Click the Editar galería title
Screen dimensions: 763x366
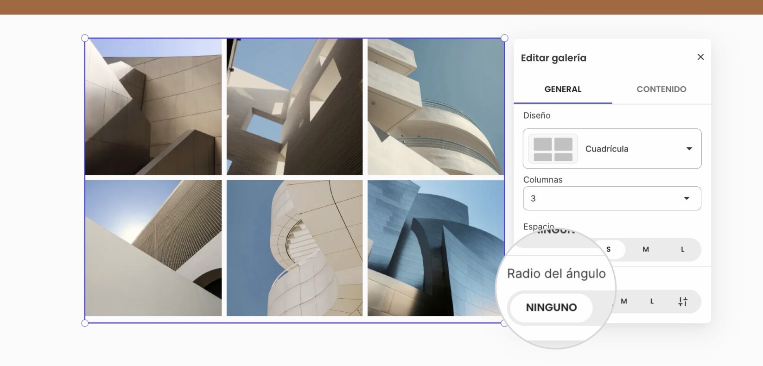pos(553,58)
